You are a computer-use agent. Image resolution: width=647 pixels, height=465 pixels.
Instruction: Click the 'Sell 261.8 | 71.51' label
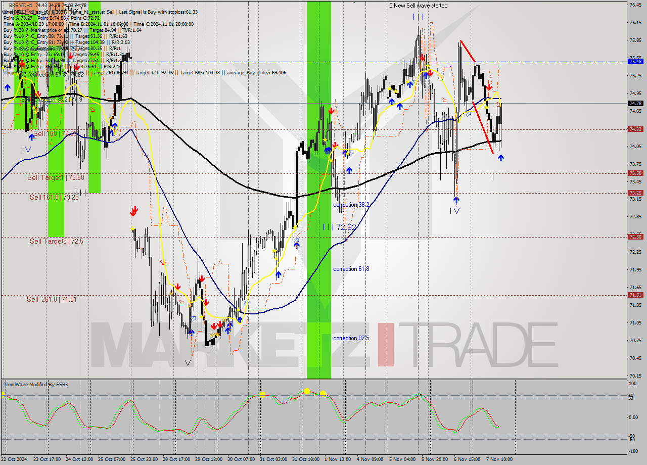[x=52, y=299]
